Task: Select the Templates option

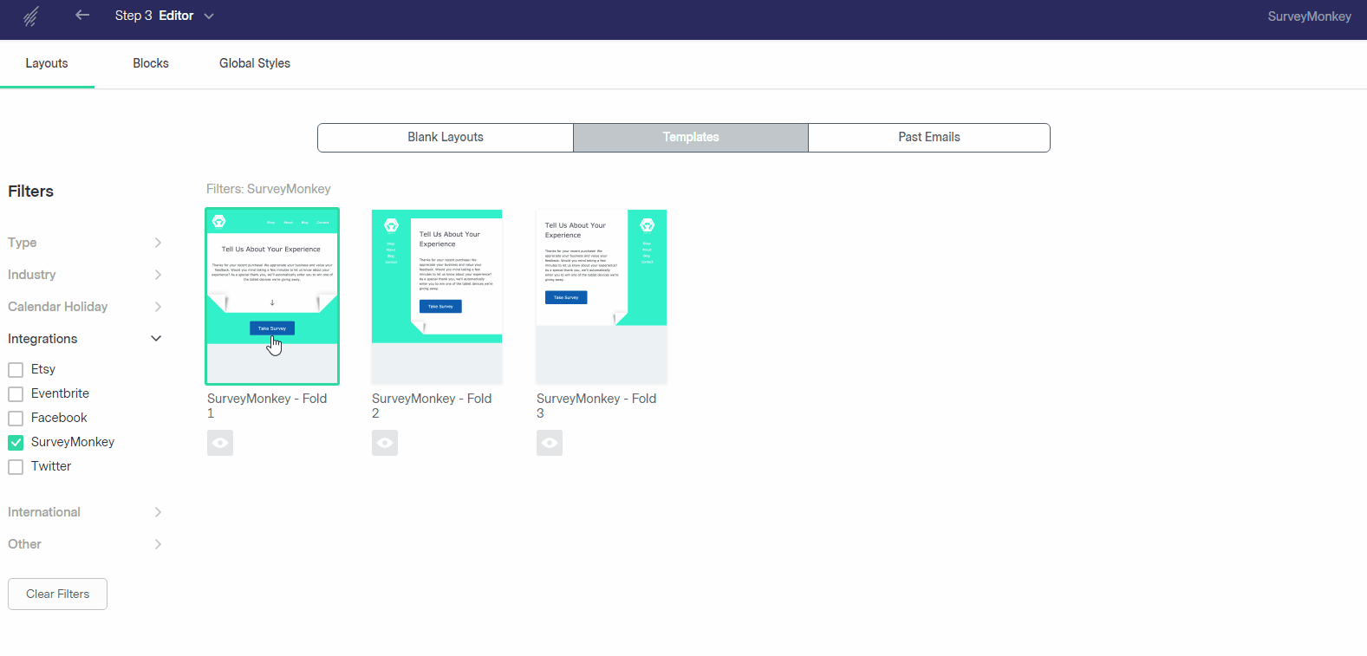Action: pos(691,137)
